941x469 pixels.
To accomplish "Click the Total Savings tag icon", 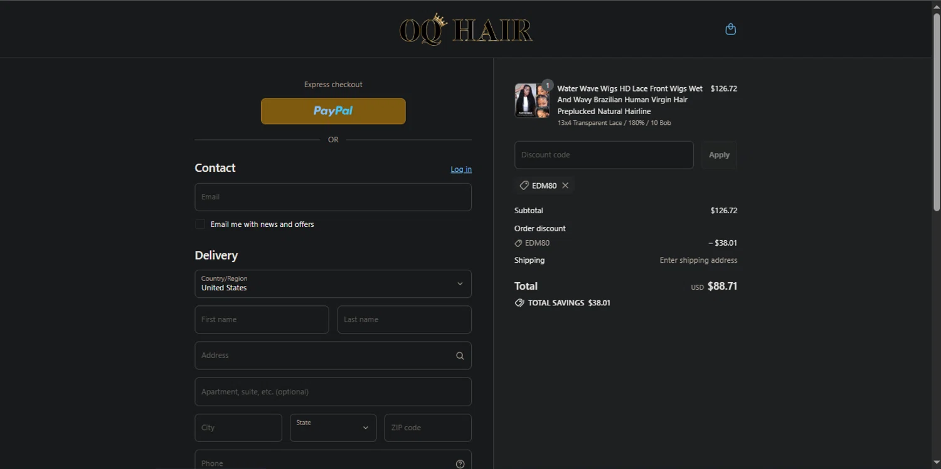I will pos(519,303).
